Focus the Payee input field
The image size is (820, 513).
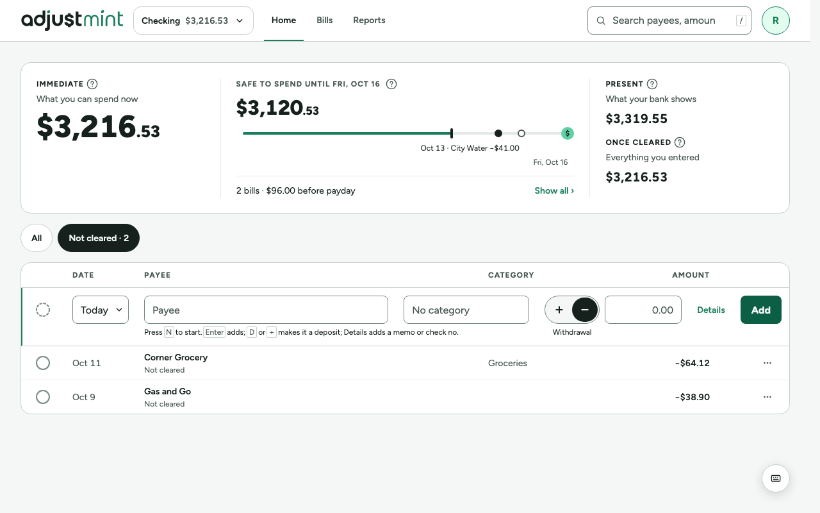coord(266,310)
